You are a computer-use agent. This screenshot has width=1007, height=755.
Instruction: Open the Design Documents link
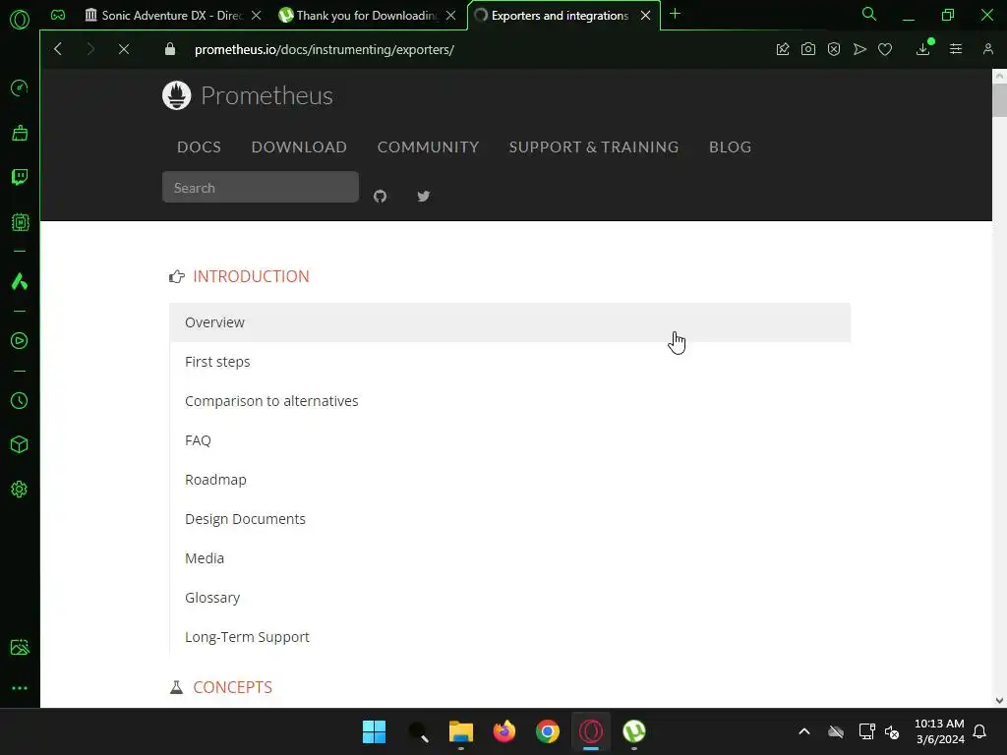pyautogui.click(x=510, y=519)
